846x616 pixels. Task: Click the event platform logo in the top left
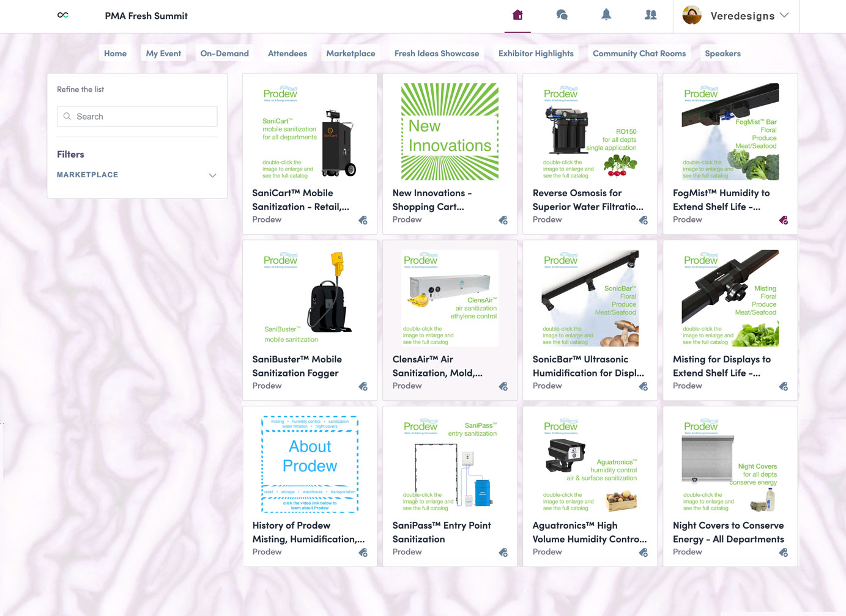[62, 15]
